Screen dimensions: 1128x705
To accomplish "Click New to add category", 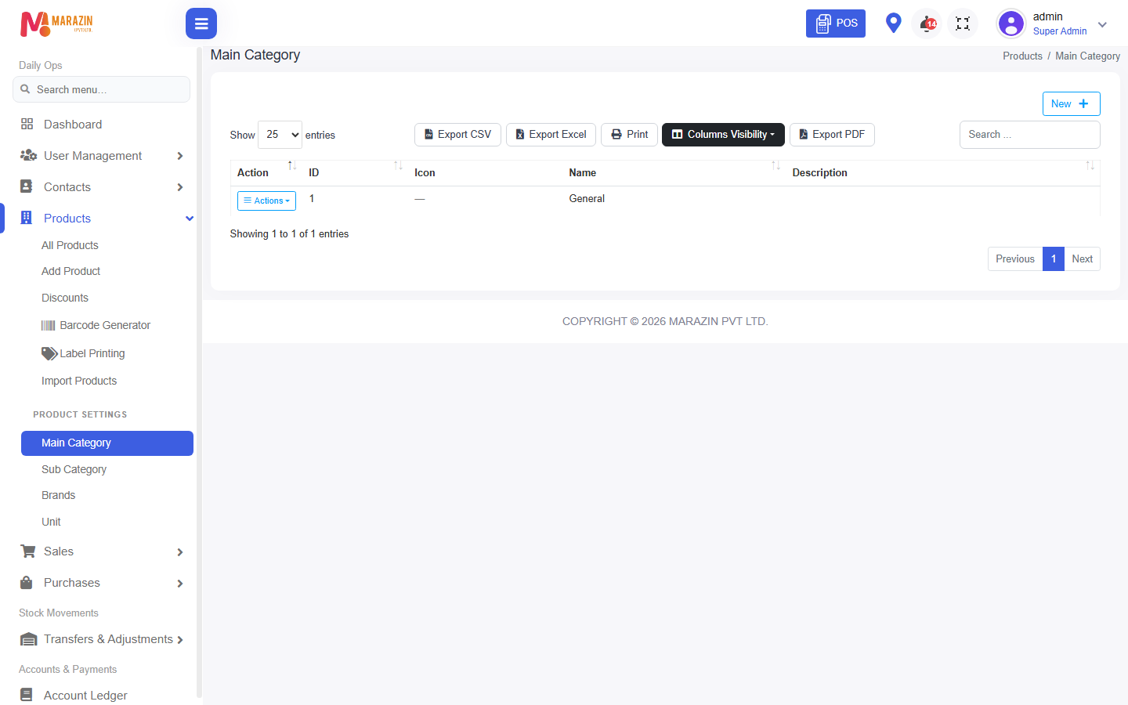I will (x=1071, y=103).
